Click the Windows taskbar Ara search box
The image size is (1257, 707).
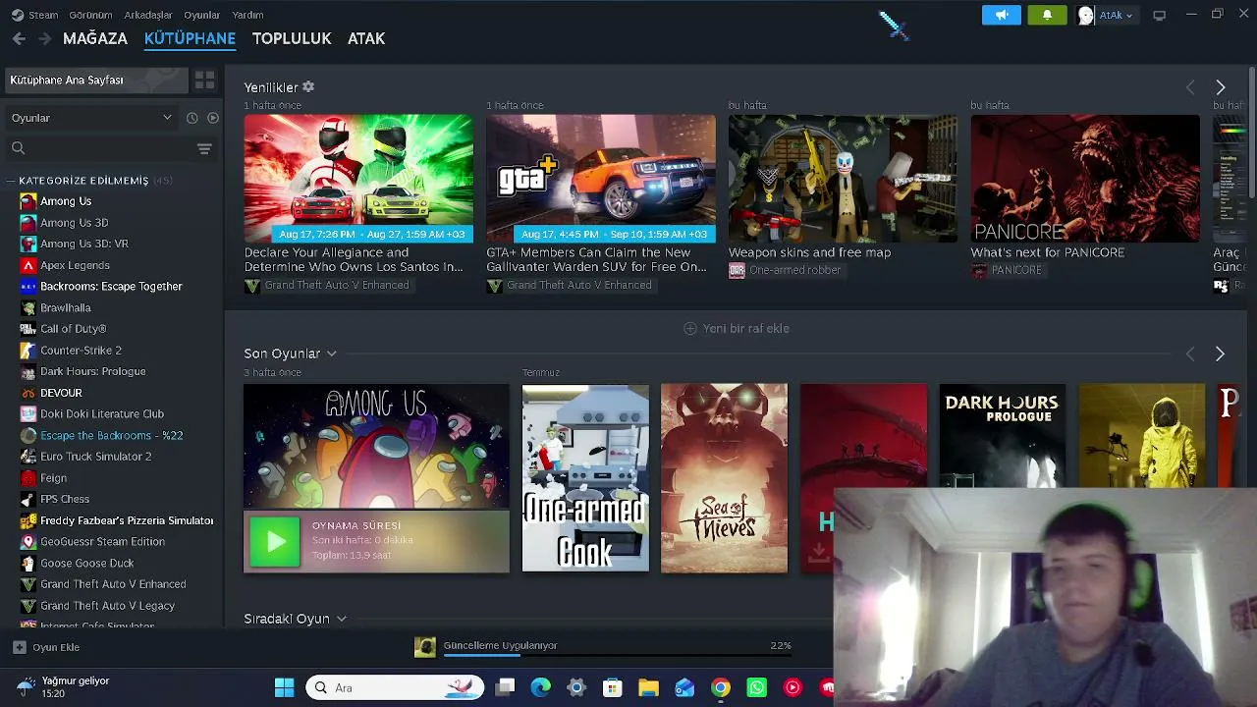[x=395, y=687]
